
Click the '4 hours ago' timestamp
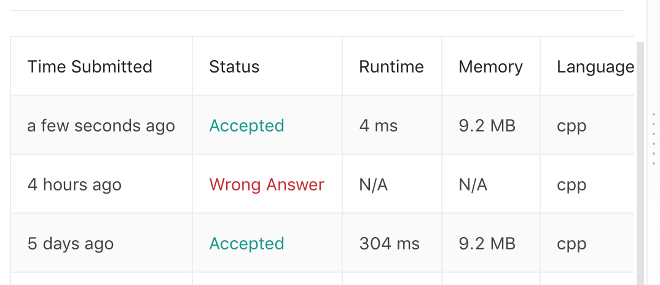coord(74,185)
